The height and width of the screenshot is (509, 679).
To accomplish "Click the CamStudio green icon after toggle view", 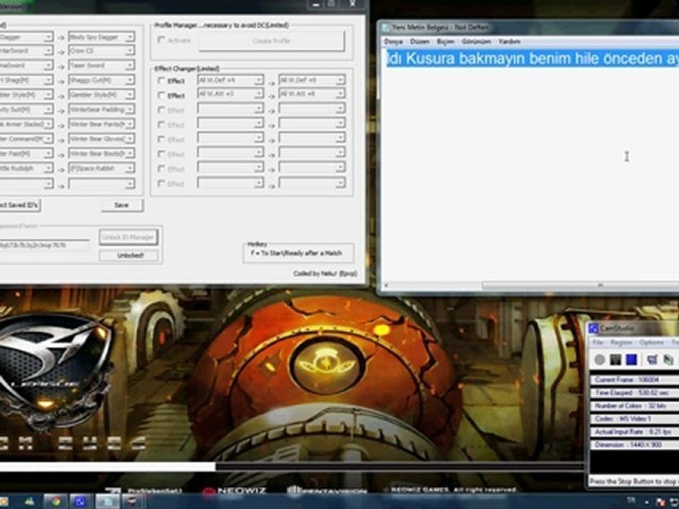I will click(668, 360).
